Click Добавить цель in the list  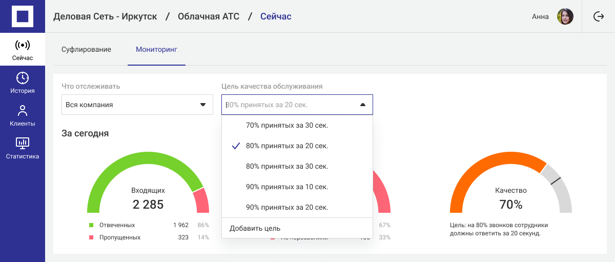pyautogui.click(x=255, y=228)
